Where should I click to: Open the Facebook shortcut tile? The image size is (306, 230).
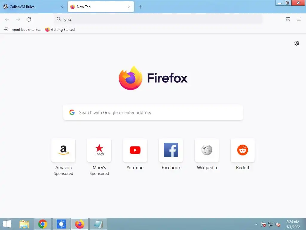[x=171, y=150]
